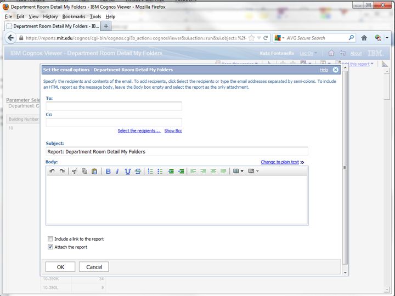Viewport: 395px width, 296px height.
Task: Click the Cut scissors icon
Action: click(x=75, y=172)
